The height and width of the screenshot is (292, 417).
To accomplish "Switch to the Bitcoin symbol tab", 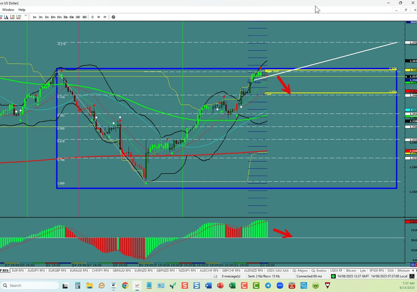I will (x=351, y=271).
